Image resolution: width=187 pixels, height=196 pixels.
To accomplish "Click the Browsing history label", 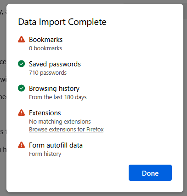I will coord(54,89).
